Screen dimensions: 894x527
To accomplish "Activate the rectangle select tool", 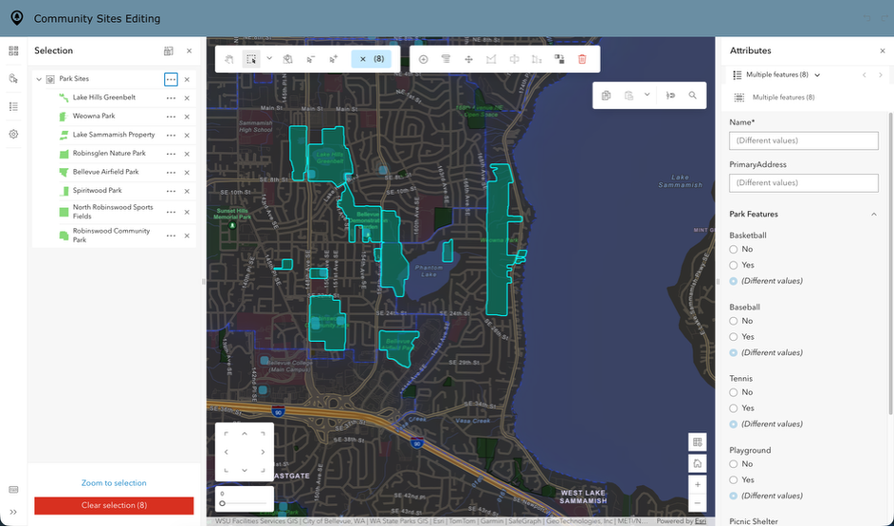I will point(251,59).
